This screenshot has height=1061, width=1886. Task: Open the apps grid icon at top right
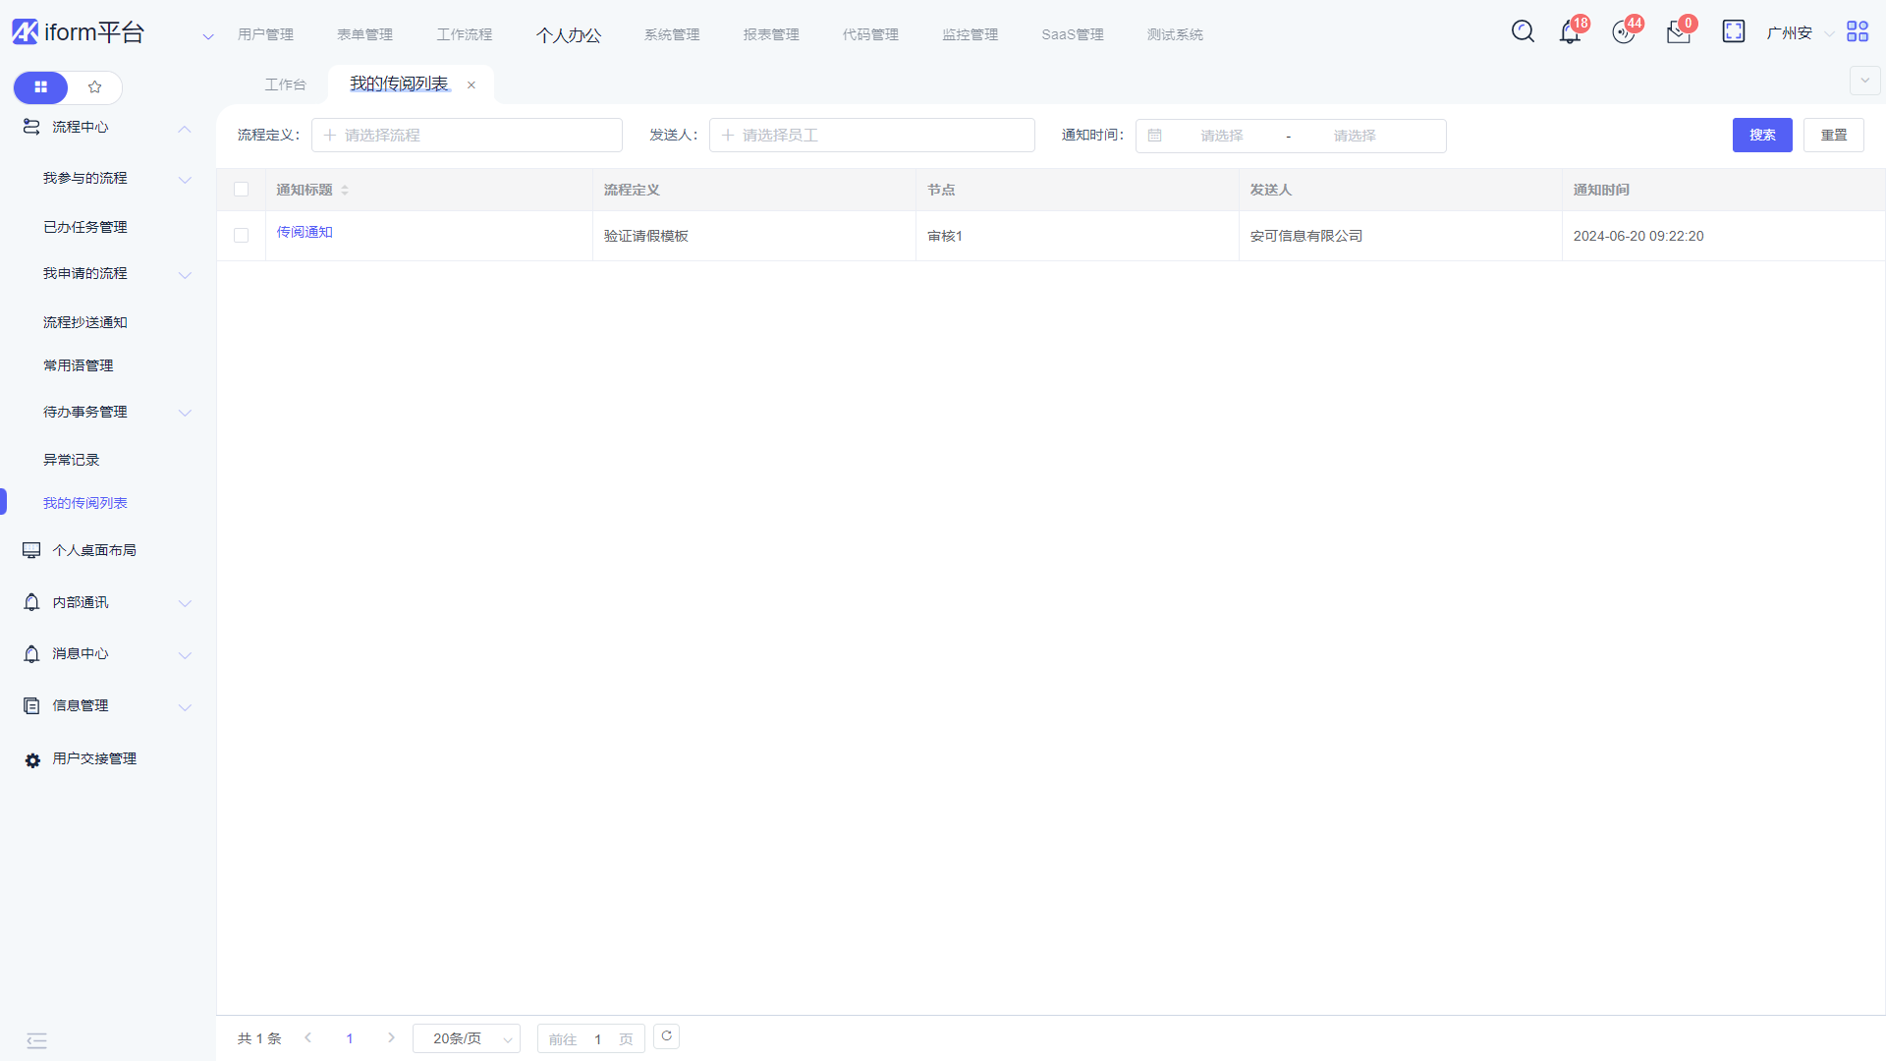point(1857,31)
